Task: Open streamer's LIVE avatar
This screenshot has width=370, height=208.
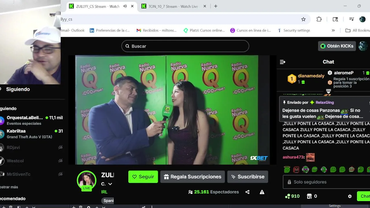Action: [87, 181]
